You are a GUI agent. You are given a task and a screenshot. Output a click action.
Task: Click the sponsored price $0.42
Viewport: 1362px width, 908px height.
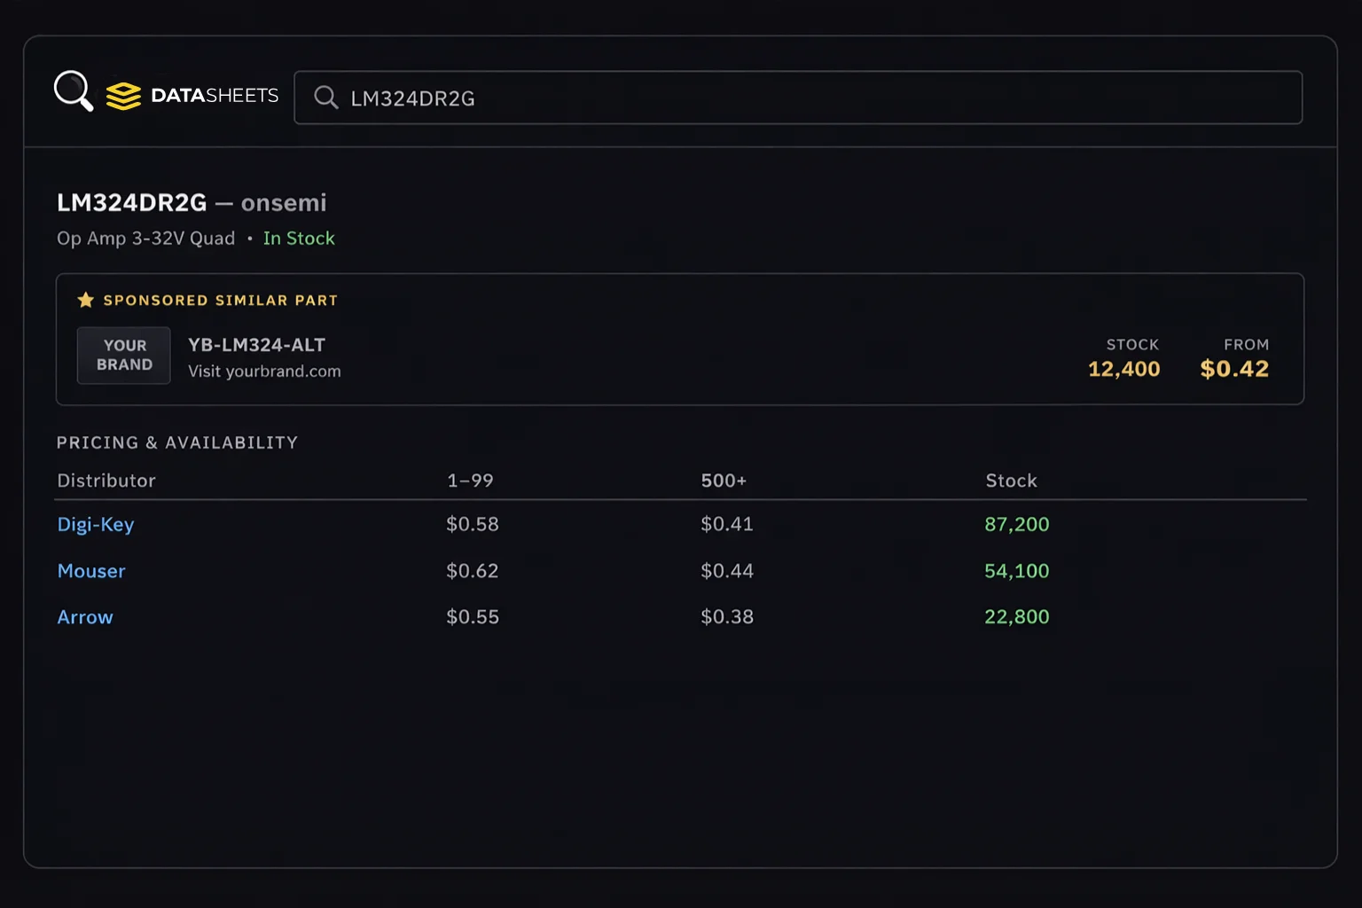coord(1234,369)
